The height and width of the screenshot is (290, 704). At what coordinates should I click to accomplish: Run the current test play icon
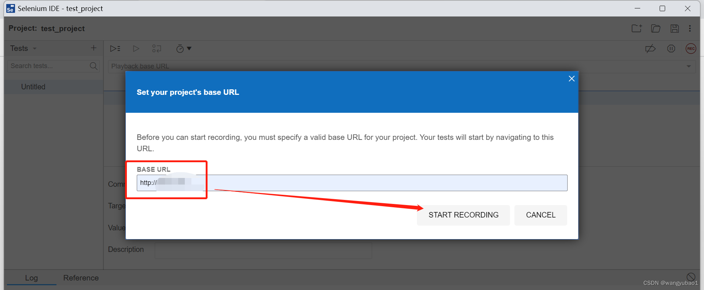[136, 48]
